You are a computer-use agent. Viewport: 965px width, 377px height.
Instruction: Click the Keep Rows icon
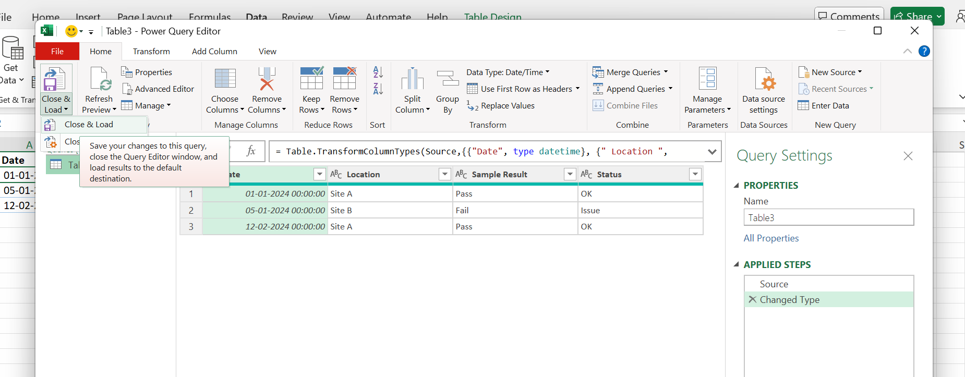[x=311, y=79]
